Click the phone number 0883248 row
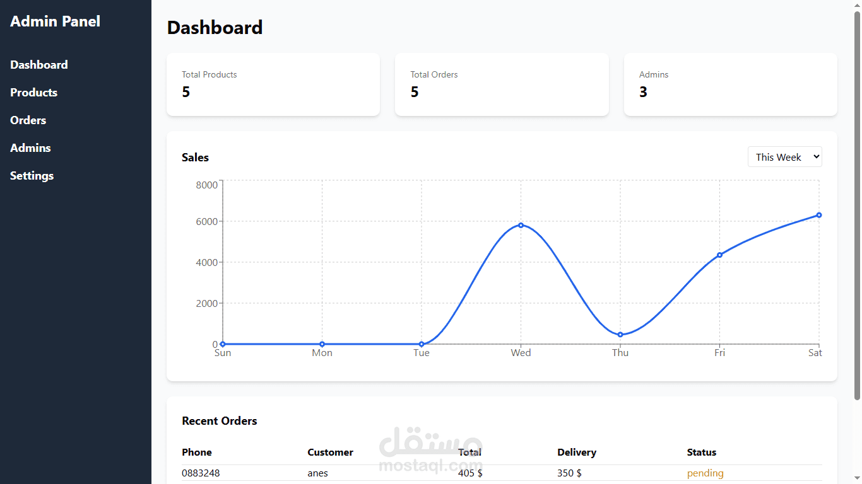The width and height of the screenshot is (862, 484). (502, 473)
